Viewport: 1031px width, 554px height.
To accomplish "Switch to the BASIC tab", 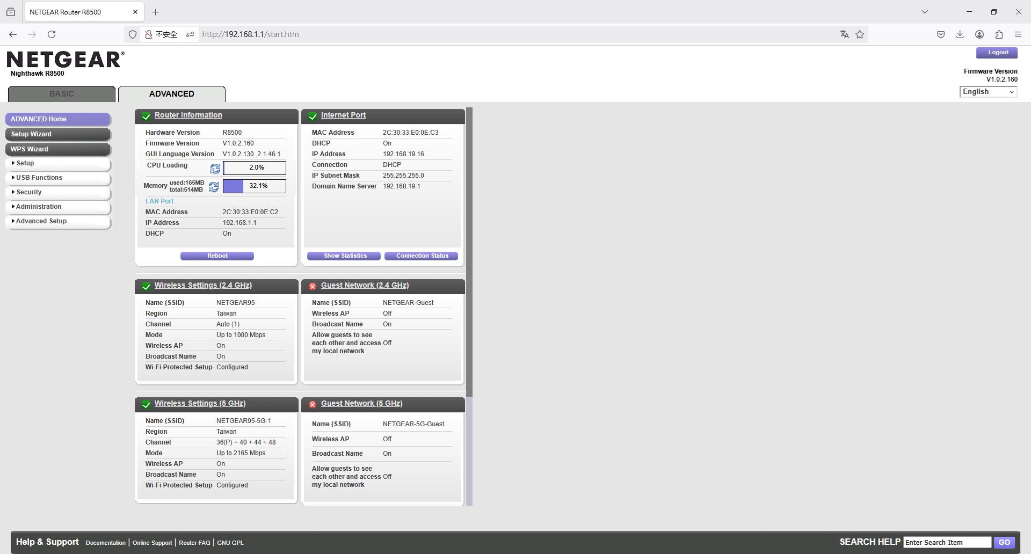I will tap(62, 94).
